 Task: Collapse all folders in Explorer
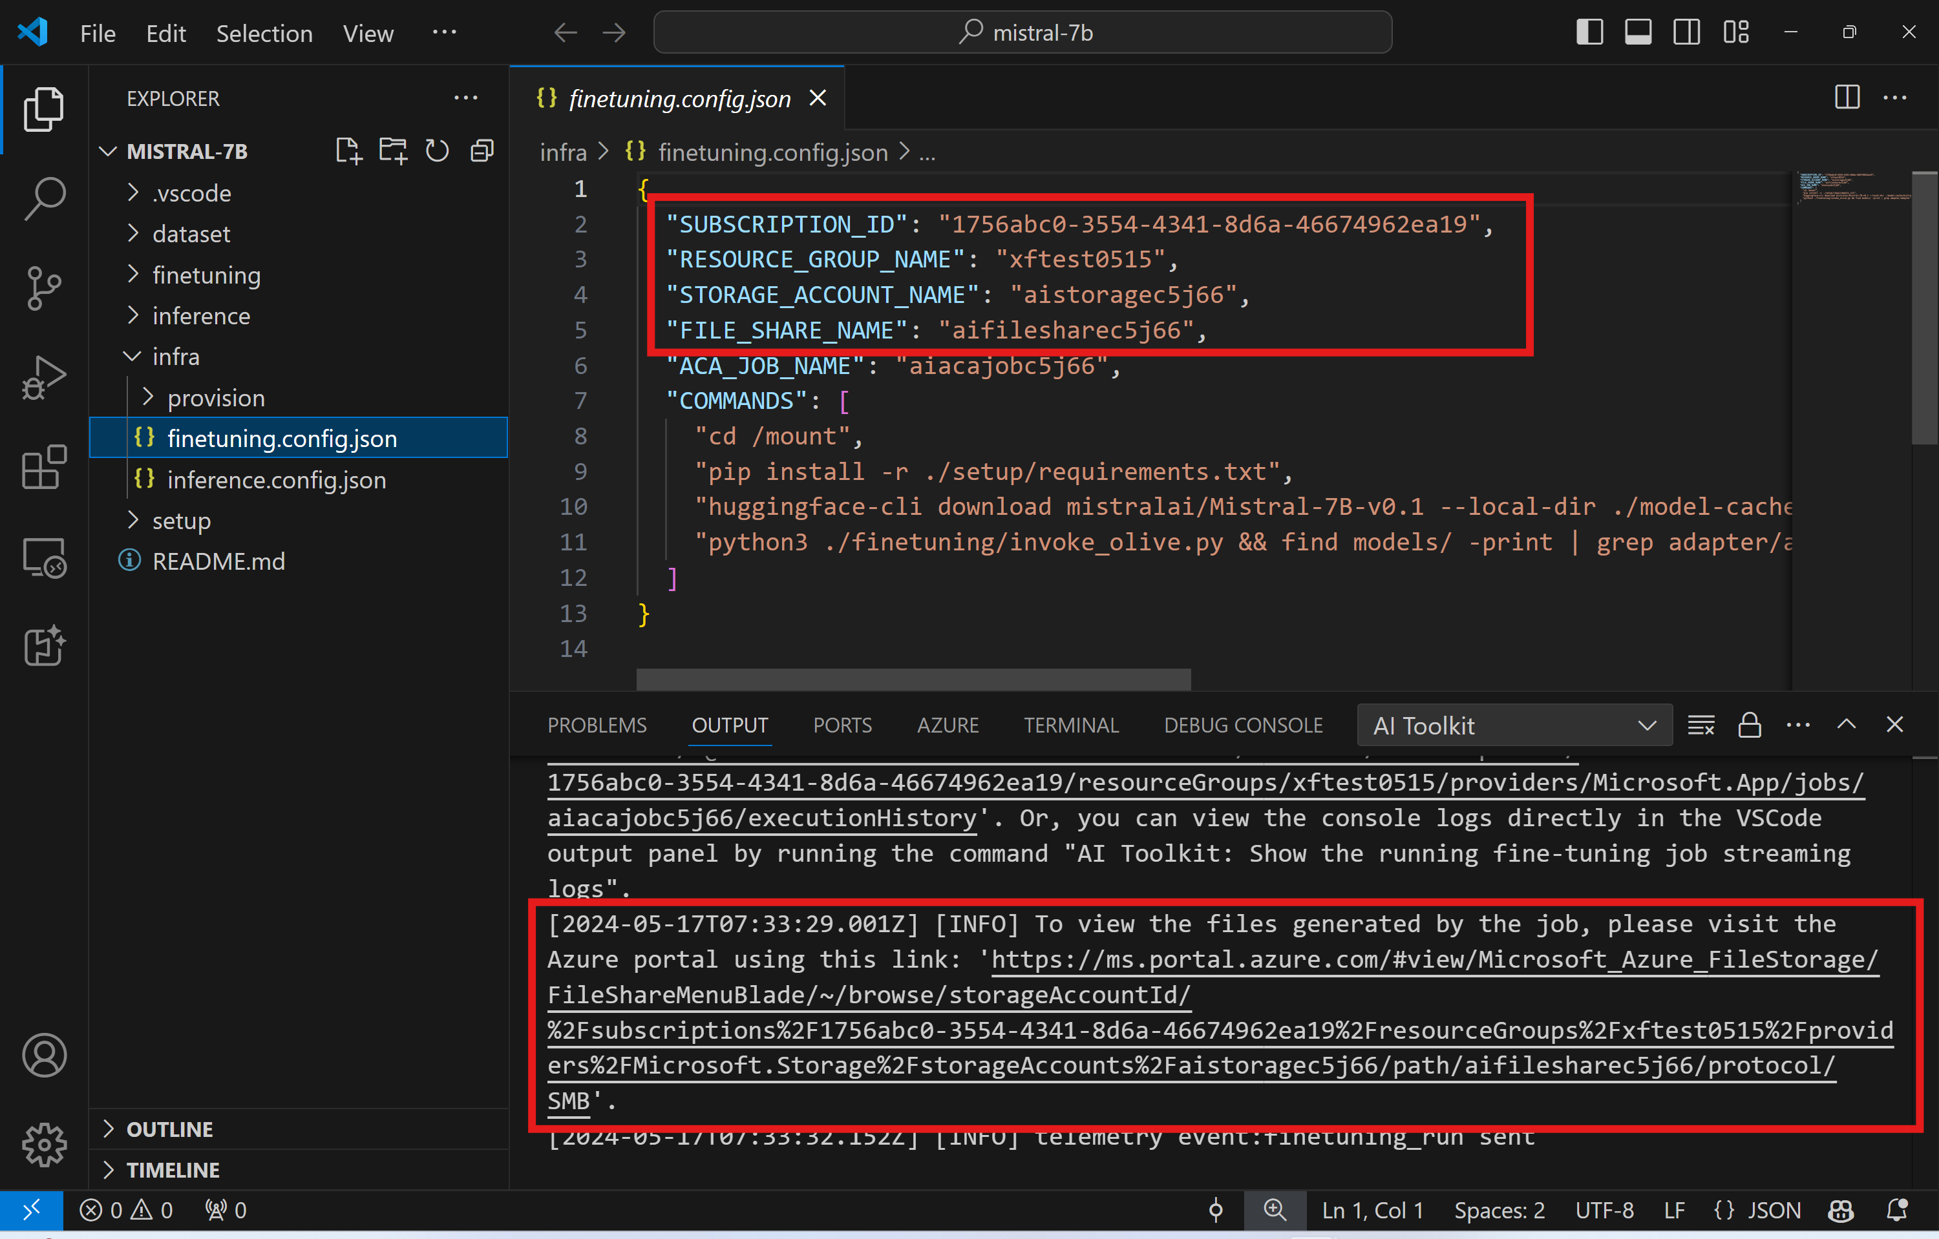482,151
